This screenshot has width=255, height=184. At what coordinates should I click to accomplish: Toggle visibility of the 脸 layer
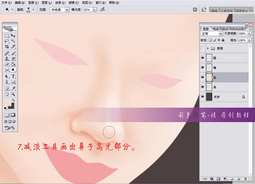point(203,78)
